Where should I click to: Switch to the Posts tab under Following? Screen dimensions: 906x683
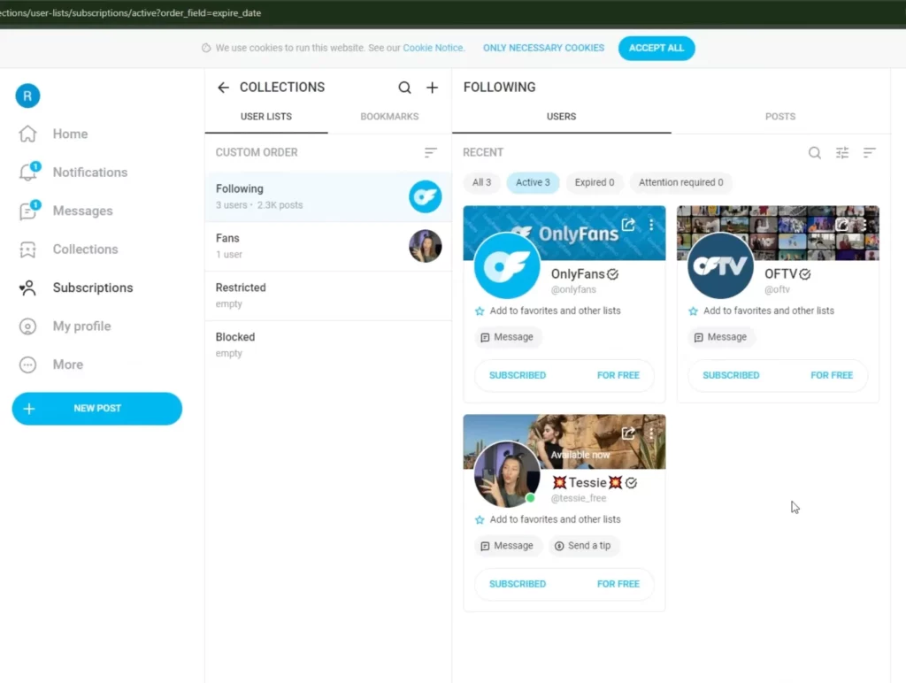(x=779, y=116)
